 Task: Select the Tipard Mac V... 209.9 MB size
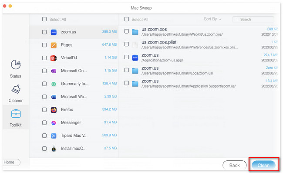[109, 135]
